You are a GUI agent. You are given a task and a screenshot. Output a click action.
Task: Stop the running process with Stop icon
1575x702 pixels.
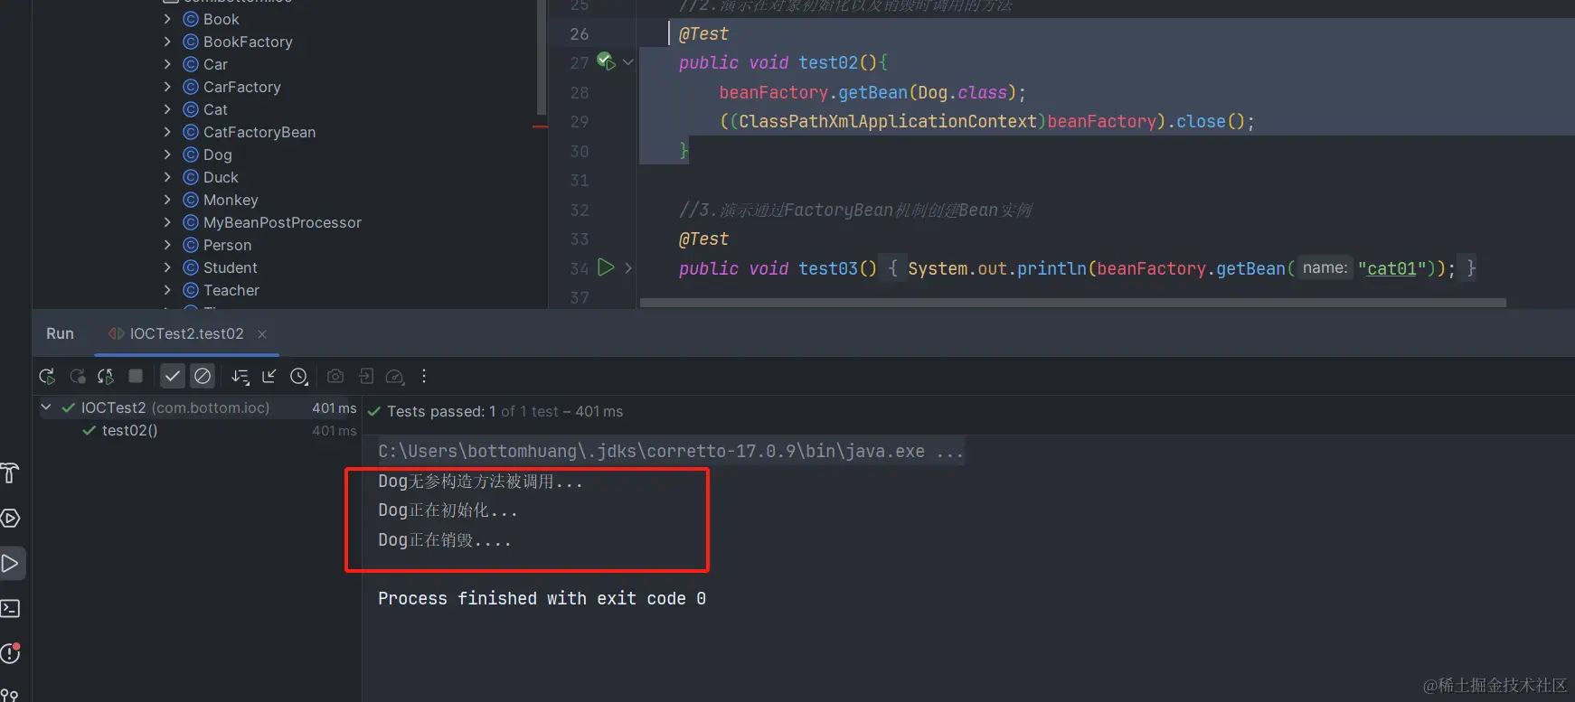coord(136,376)
